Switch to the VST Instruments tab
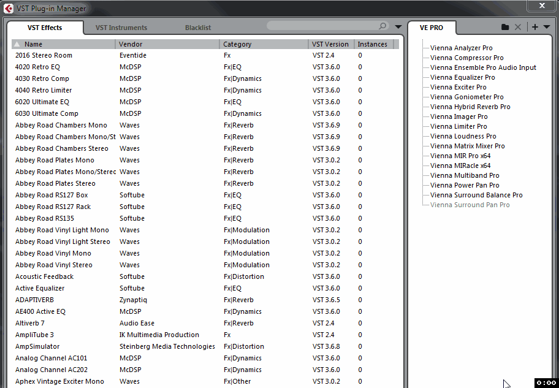The width and height of the screenshot is (559, 388). point(121,28)
